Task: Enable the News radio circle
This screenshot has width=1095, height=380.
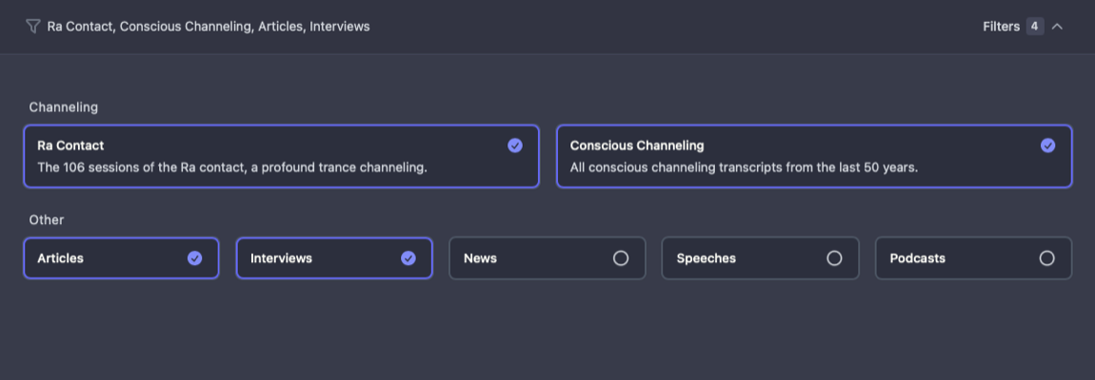Action: (x=621, y=257)
